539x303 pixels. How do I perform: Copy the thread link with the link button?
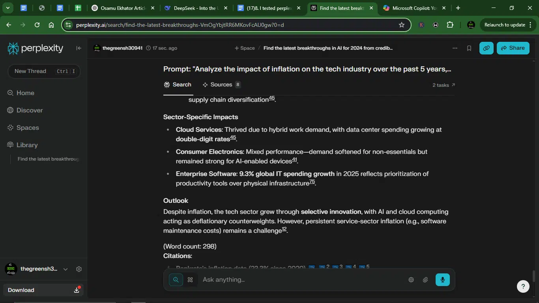[487, 48]
